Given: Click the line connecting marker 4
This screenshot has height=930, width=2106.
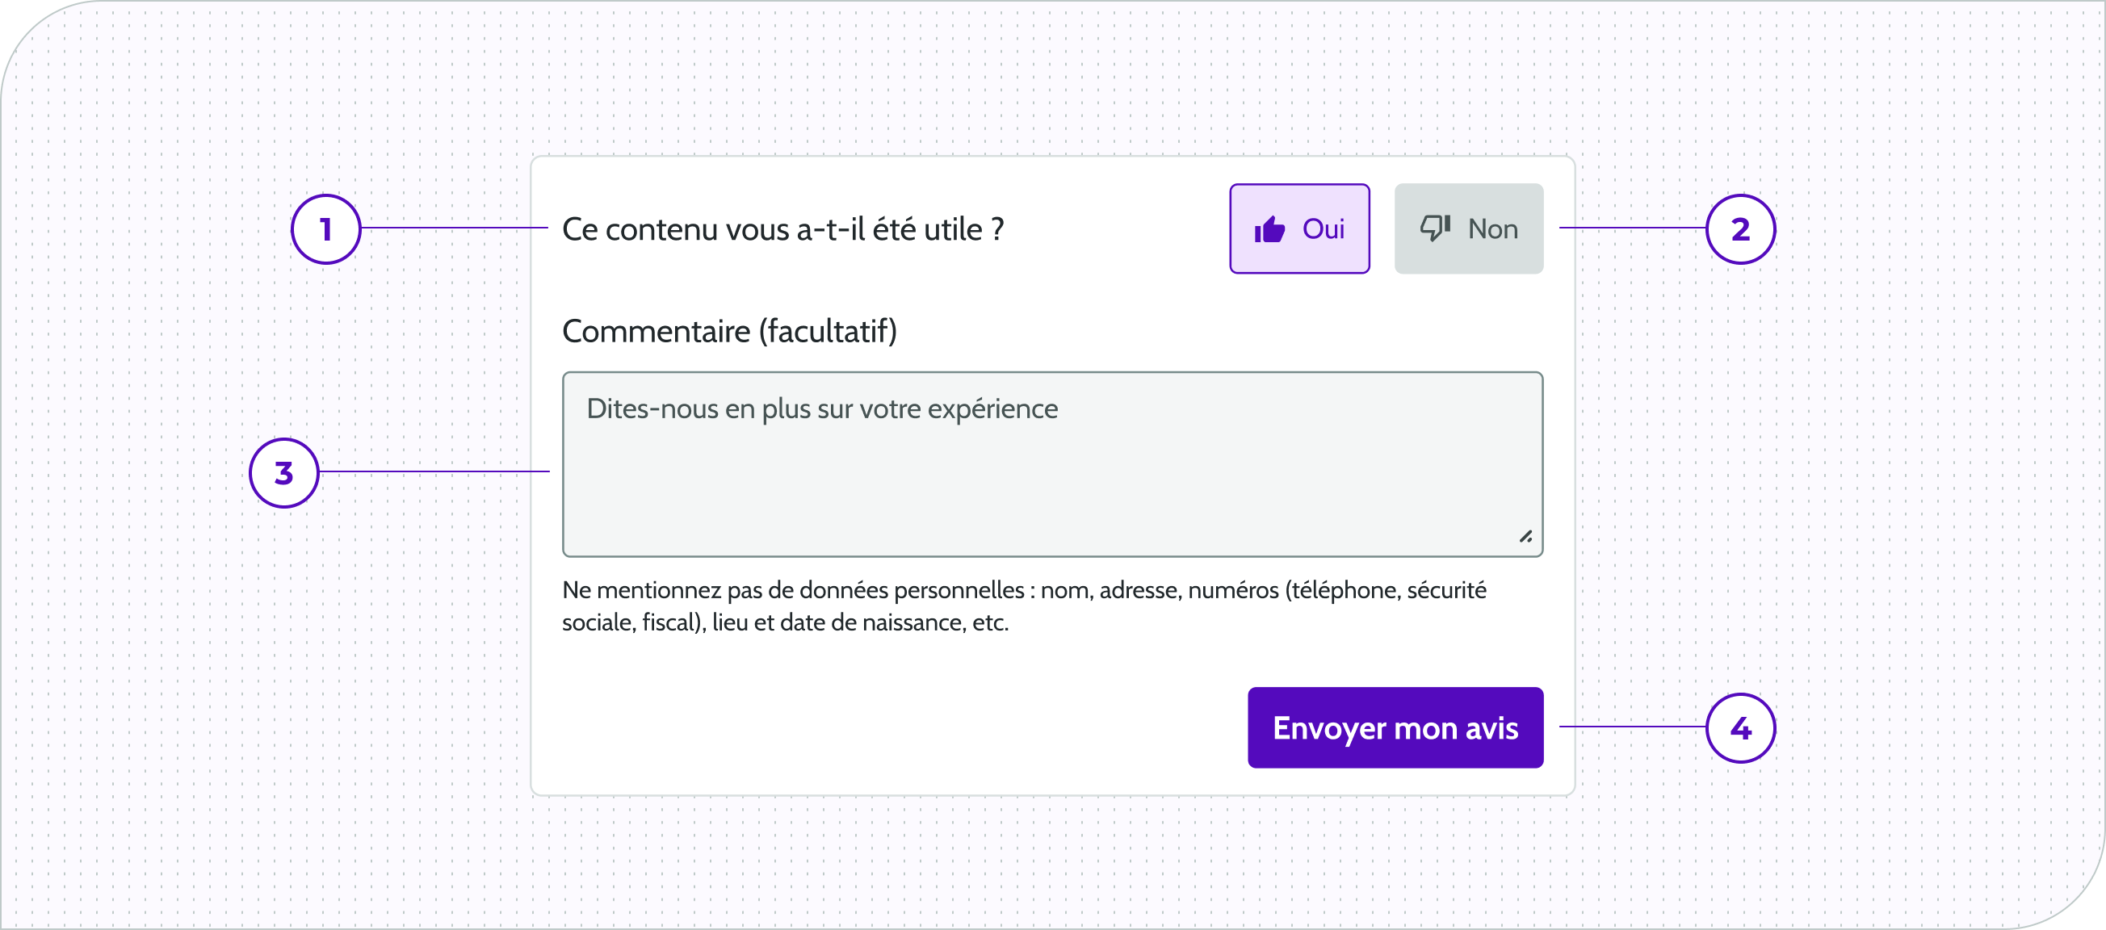Looking at the screenshot, I should (x=1632, y=727).
